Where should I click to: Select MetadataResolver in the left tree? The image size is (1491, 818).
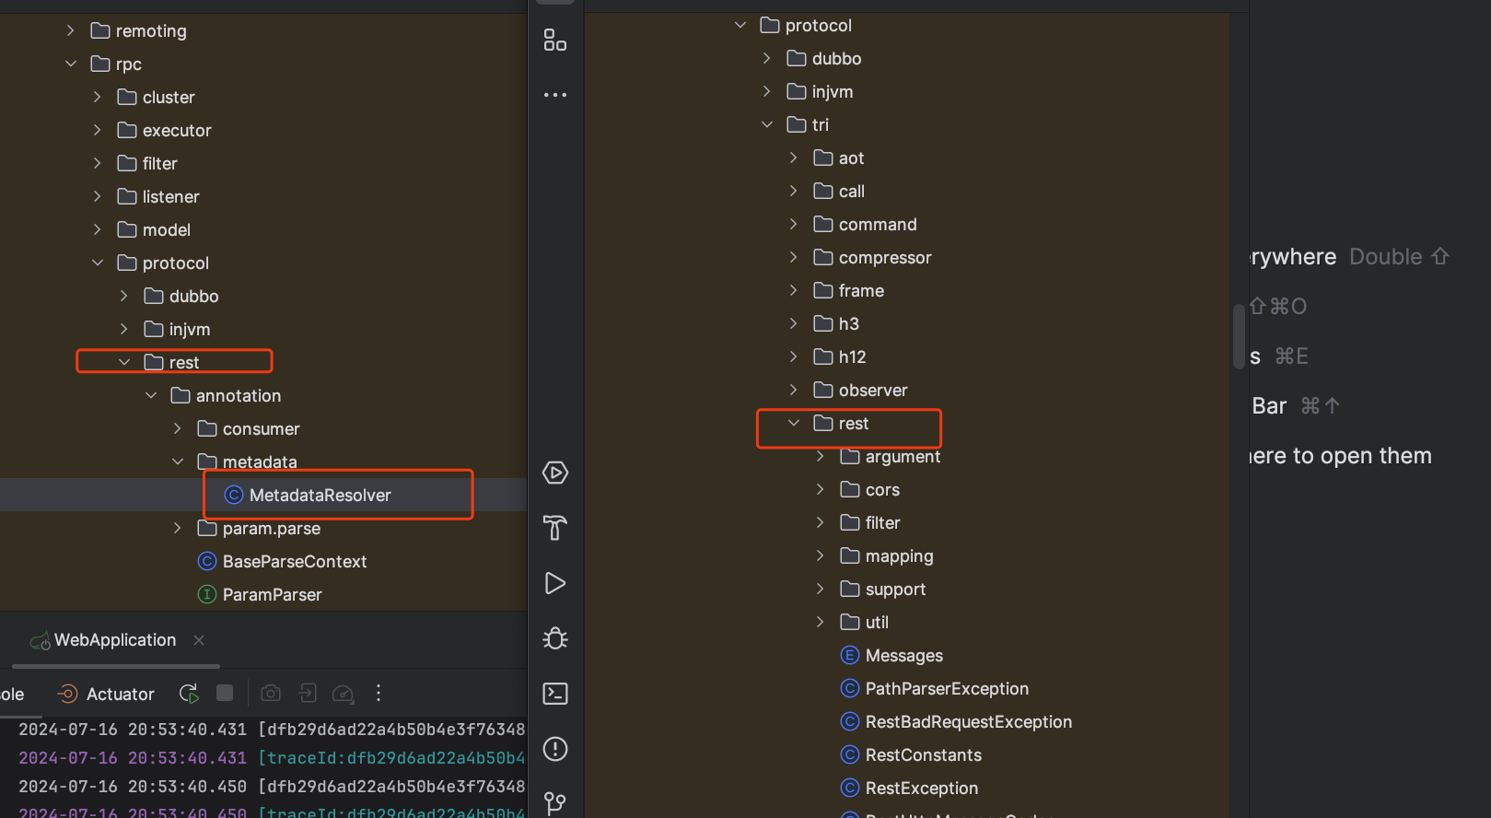tap(320, 495)
